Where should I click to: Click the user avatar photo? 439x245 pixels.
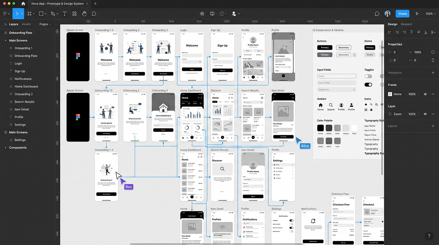point(387,14)
